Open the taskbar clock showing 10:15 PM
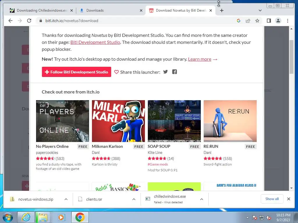 pos(283,217)
